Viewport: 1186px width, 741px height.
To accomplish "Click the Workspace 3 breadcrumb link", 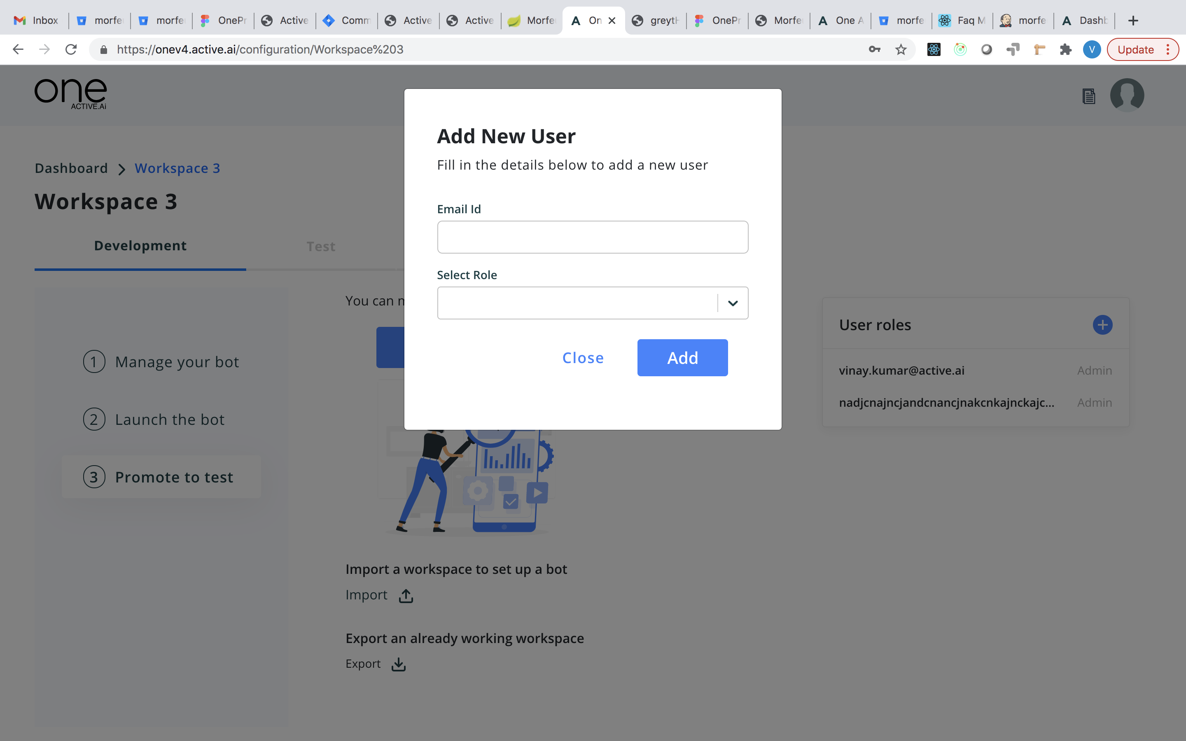I will [x=177, y=167].
